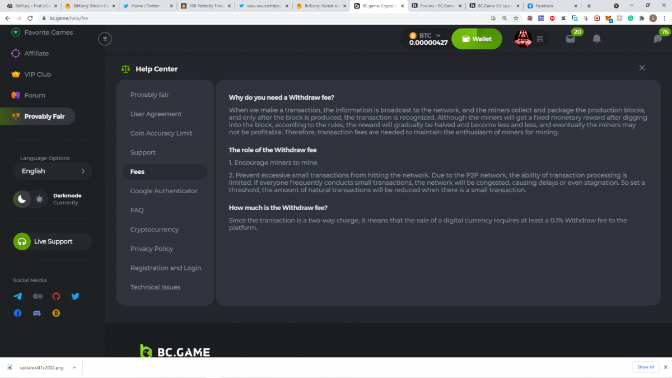Expand the English language selector
672x378 pixels.
[x=53, y=171]
